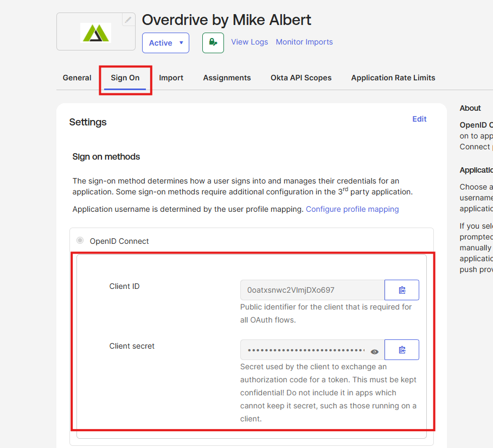Image resolution: width=493 pixels, height=448 pixels.
Task: Copy the Client secret to clipboard
Action: point(401,350)
